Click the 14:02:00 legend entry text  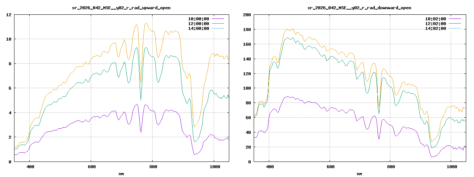click(x=435, y=28)
